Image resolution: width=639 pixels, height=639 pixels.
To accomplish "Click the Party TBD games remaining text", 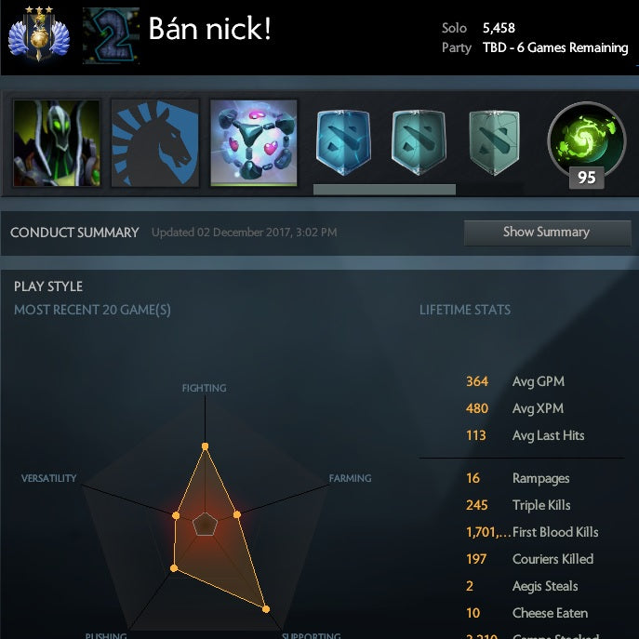I will pos(555,47).
